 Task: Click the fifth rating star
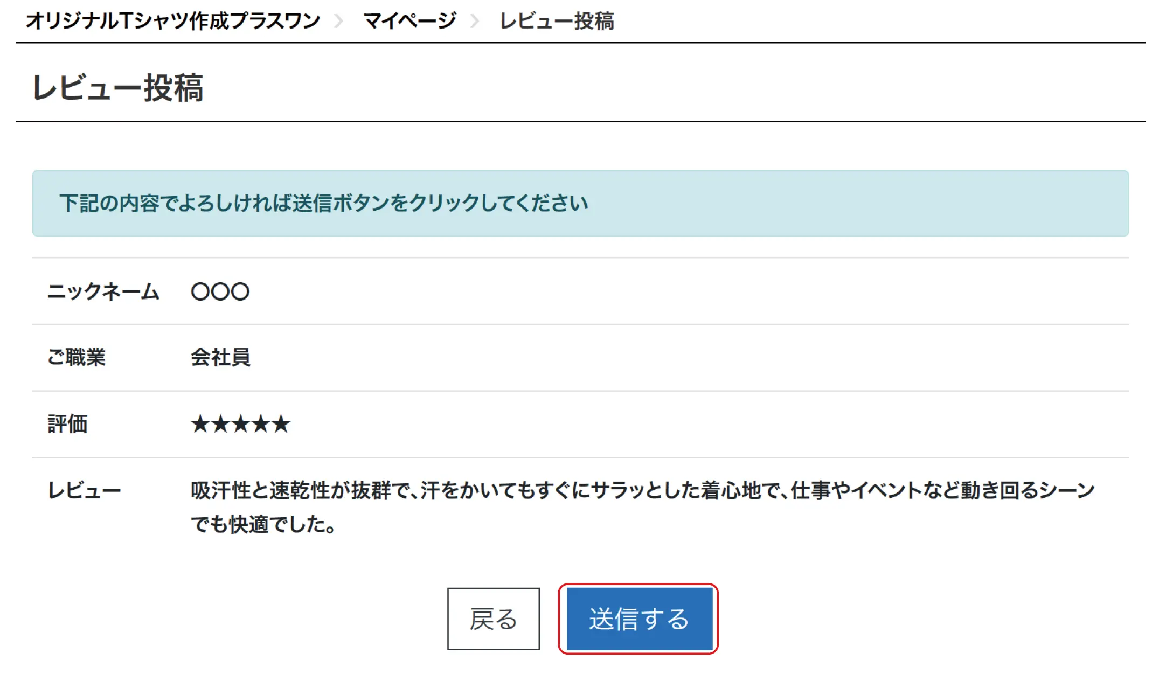pos(281,424)
